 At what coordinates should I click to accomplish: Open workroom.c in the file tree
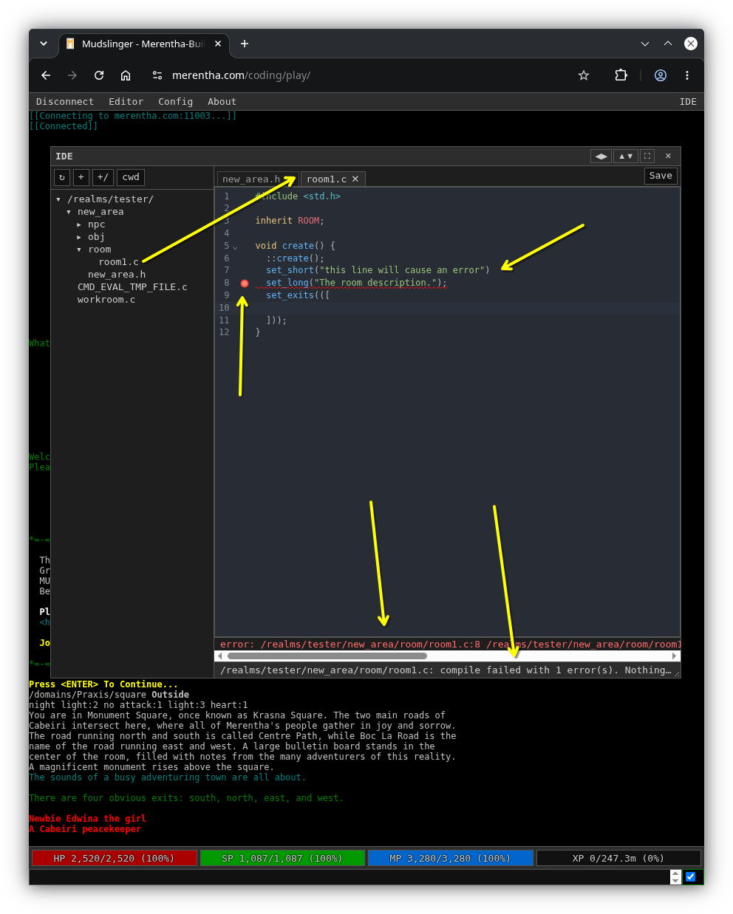(x=106, y=300)
